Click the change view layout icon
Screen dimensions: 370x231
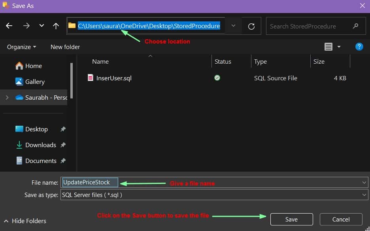coord(328,46)
